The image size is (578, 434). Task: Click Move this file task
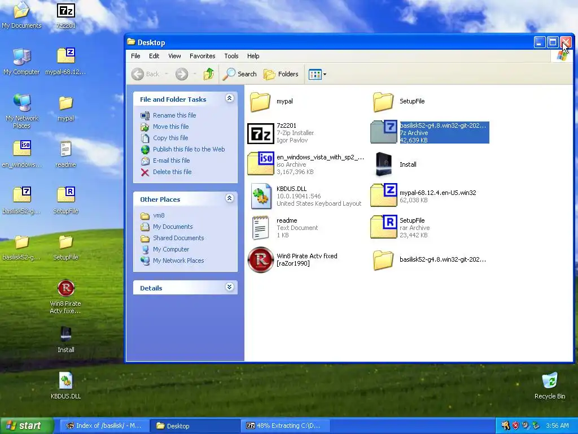coord(165,127)
